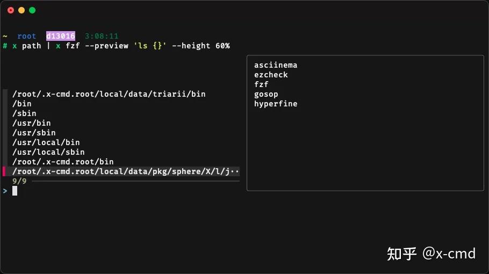Click the fzf entry in preview pane
This screenshot has width=489, height=274.
coord(261,84)
